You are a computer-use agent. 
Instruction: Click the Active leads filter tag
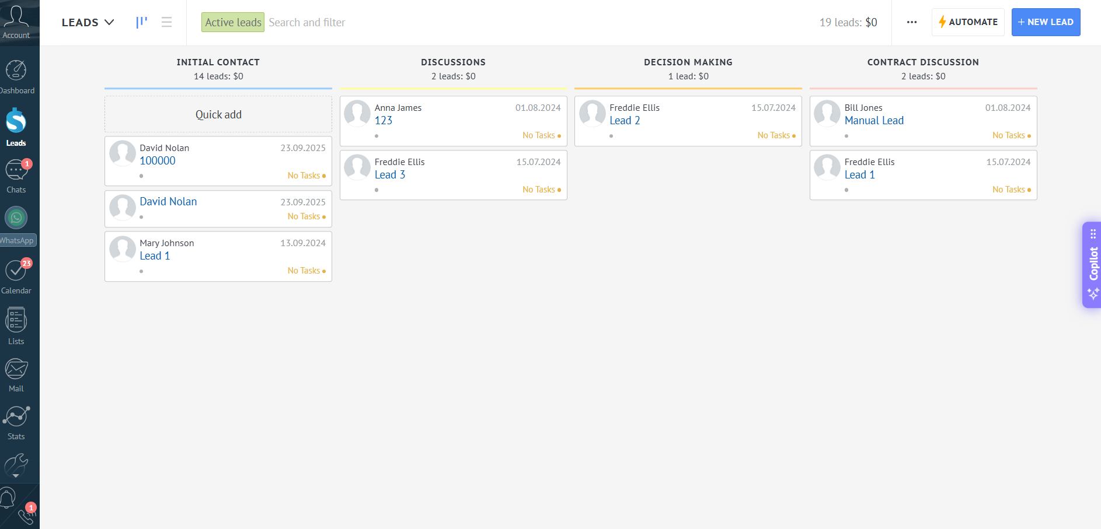click(x=233, y=22)
